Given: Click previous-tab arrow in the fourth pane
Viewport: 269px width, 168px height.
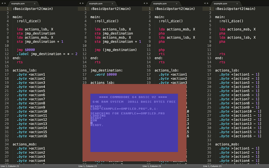Looking at the screenshot, I should click(x=205, y=3).
